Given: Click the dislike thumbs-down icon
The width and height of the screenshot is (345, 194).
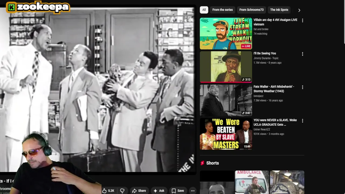Looking at the screenshot, I should [x=122, y=191].
